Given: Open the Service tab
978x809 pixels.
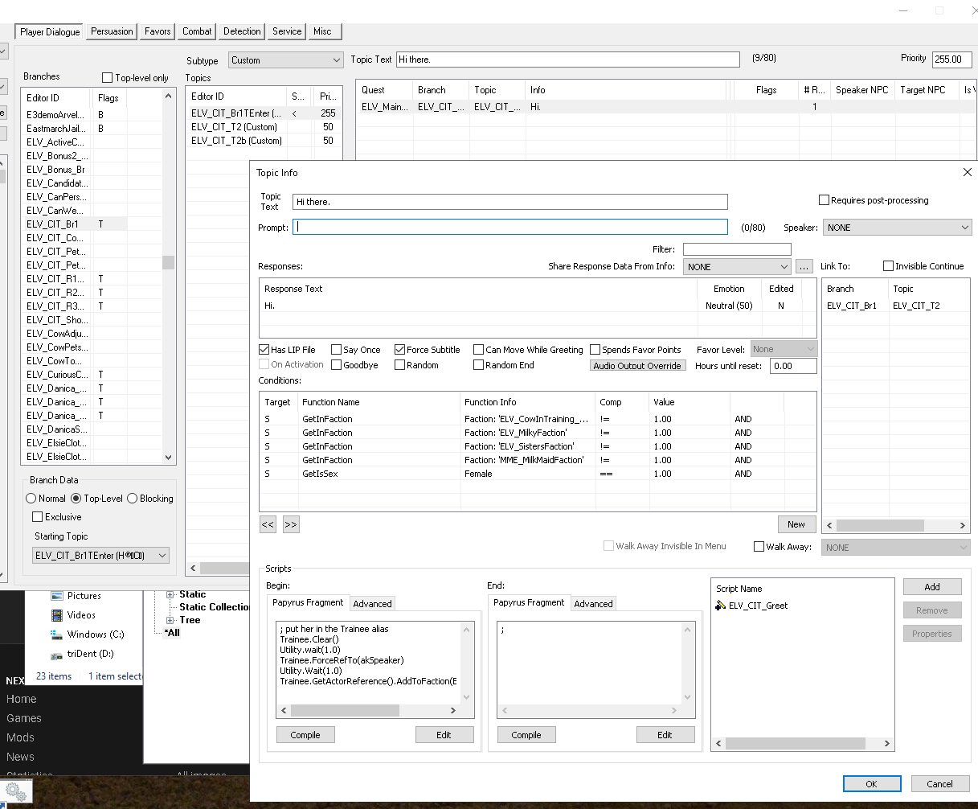Looking at the screenshot, I should [287, 31].
